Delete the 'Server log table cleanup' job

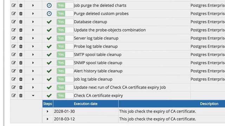click(x=21, y=38)
